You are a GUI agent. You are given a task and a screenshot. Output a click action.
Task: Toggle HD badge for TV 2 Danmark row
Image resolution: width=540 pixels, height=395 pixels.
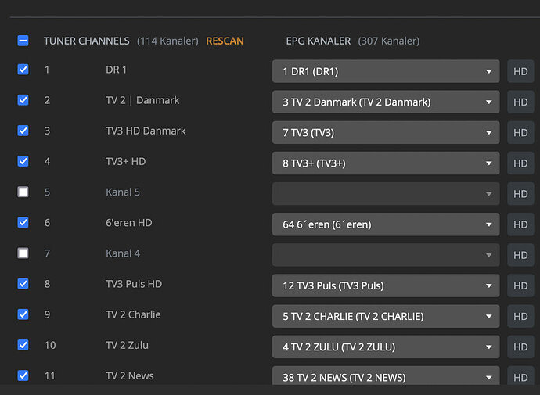[x=520, y=102]
